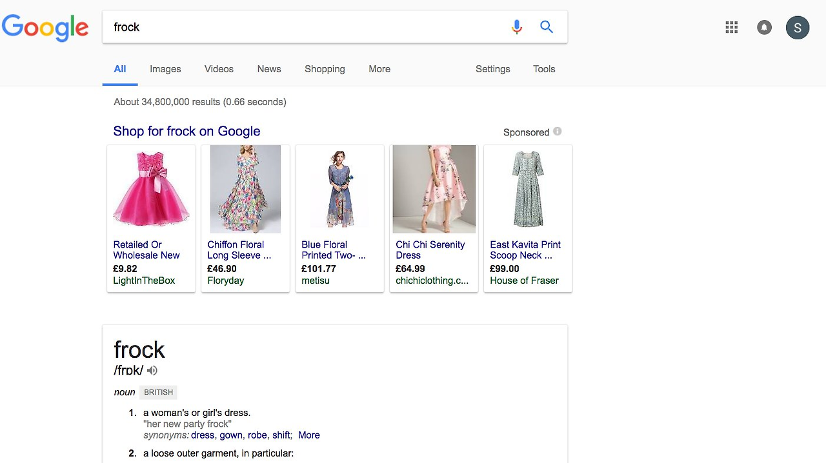Open Blue Floral Printed Two- listing
This screenshot has height=463, width=826.
pyautogui.click(x=334, y=250)
